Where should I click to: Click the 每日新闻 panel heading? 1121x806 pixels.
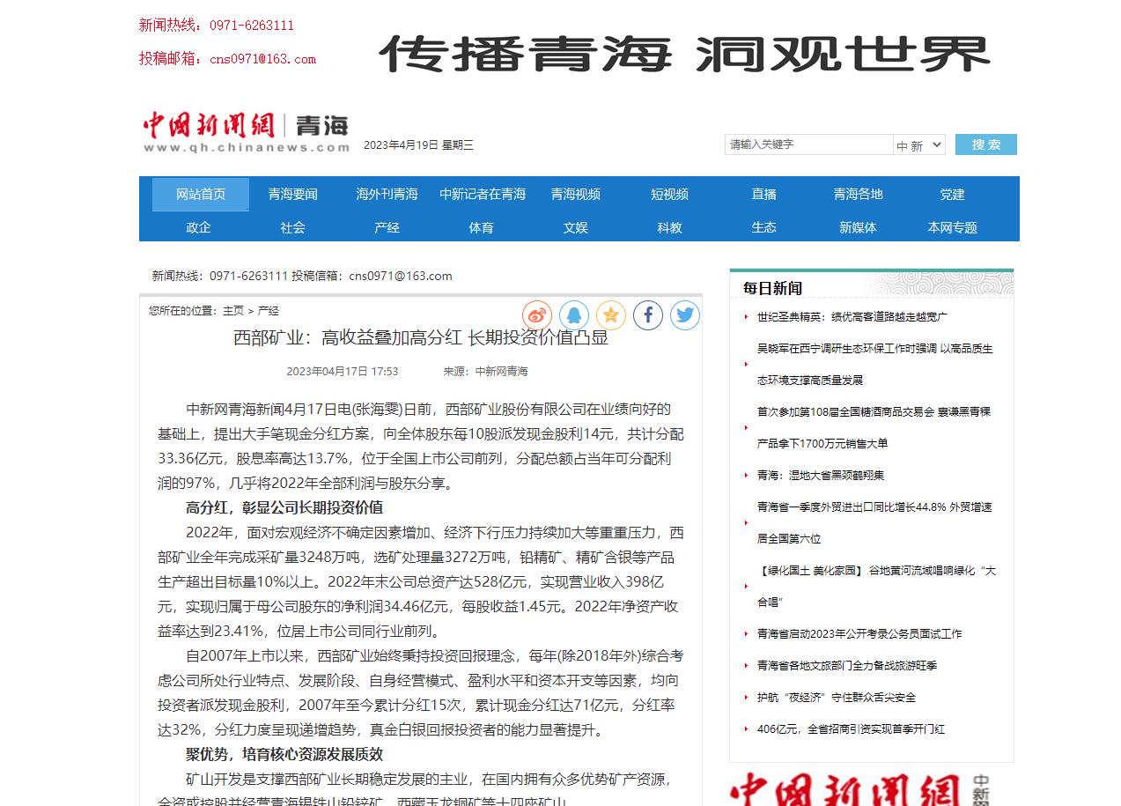tap(772, 288)
